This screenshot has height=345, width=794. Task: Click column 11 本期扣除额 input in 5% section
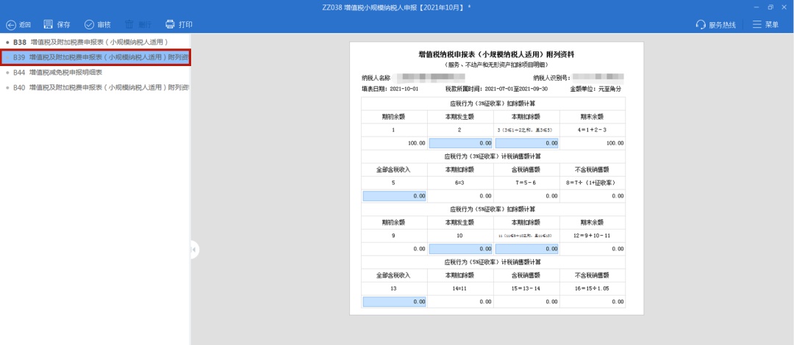pos(526,249)
